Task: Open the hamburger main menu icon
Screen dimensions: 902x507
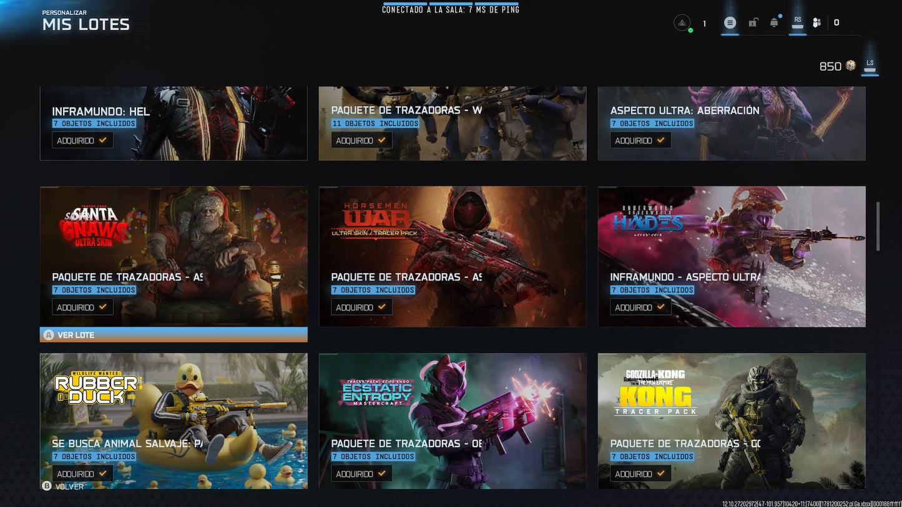Action: [x=730, y=23]
